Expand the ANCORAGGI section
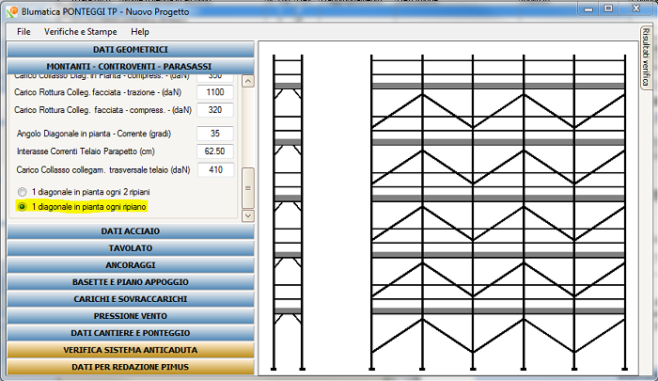 coord(131,264)
